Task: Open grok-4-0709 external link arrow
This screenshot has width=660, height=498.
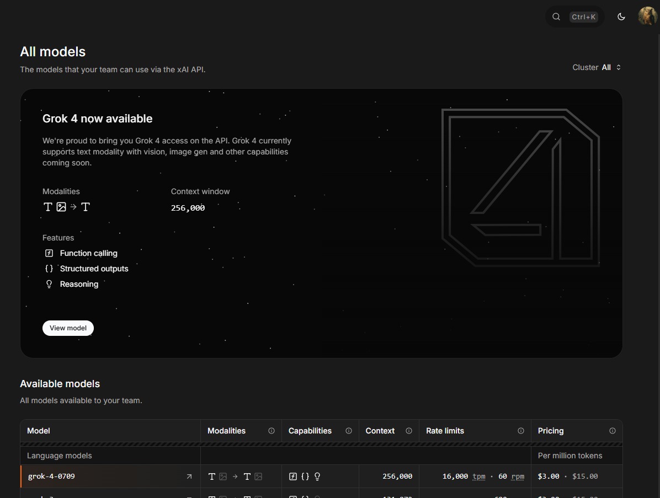Action: tap(189, 476)
